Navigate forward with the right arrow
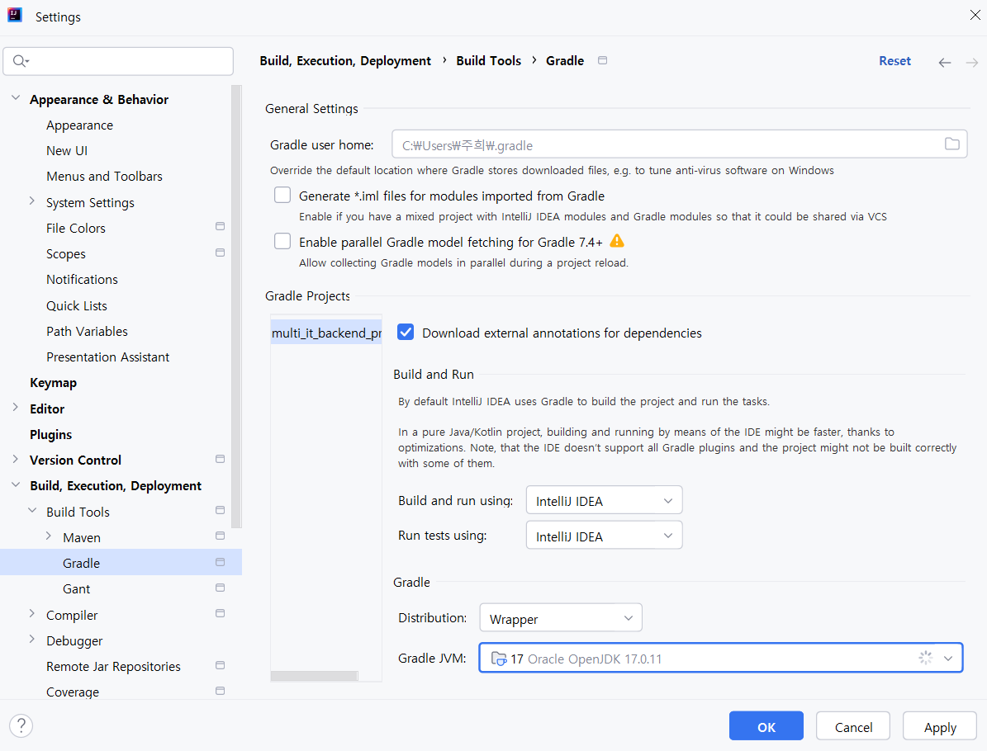Image resolution: width=987 pixels, height=751 pixels. 972,62
